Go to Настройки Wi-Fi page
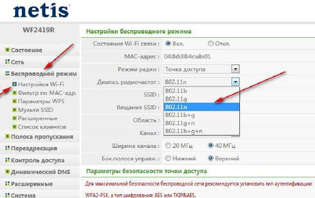 pos(41,84)
